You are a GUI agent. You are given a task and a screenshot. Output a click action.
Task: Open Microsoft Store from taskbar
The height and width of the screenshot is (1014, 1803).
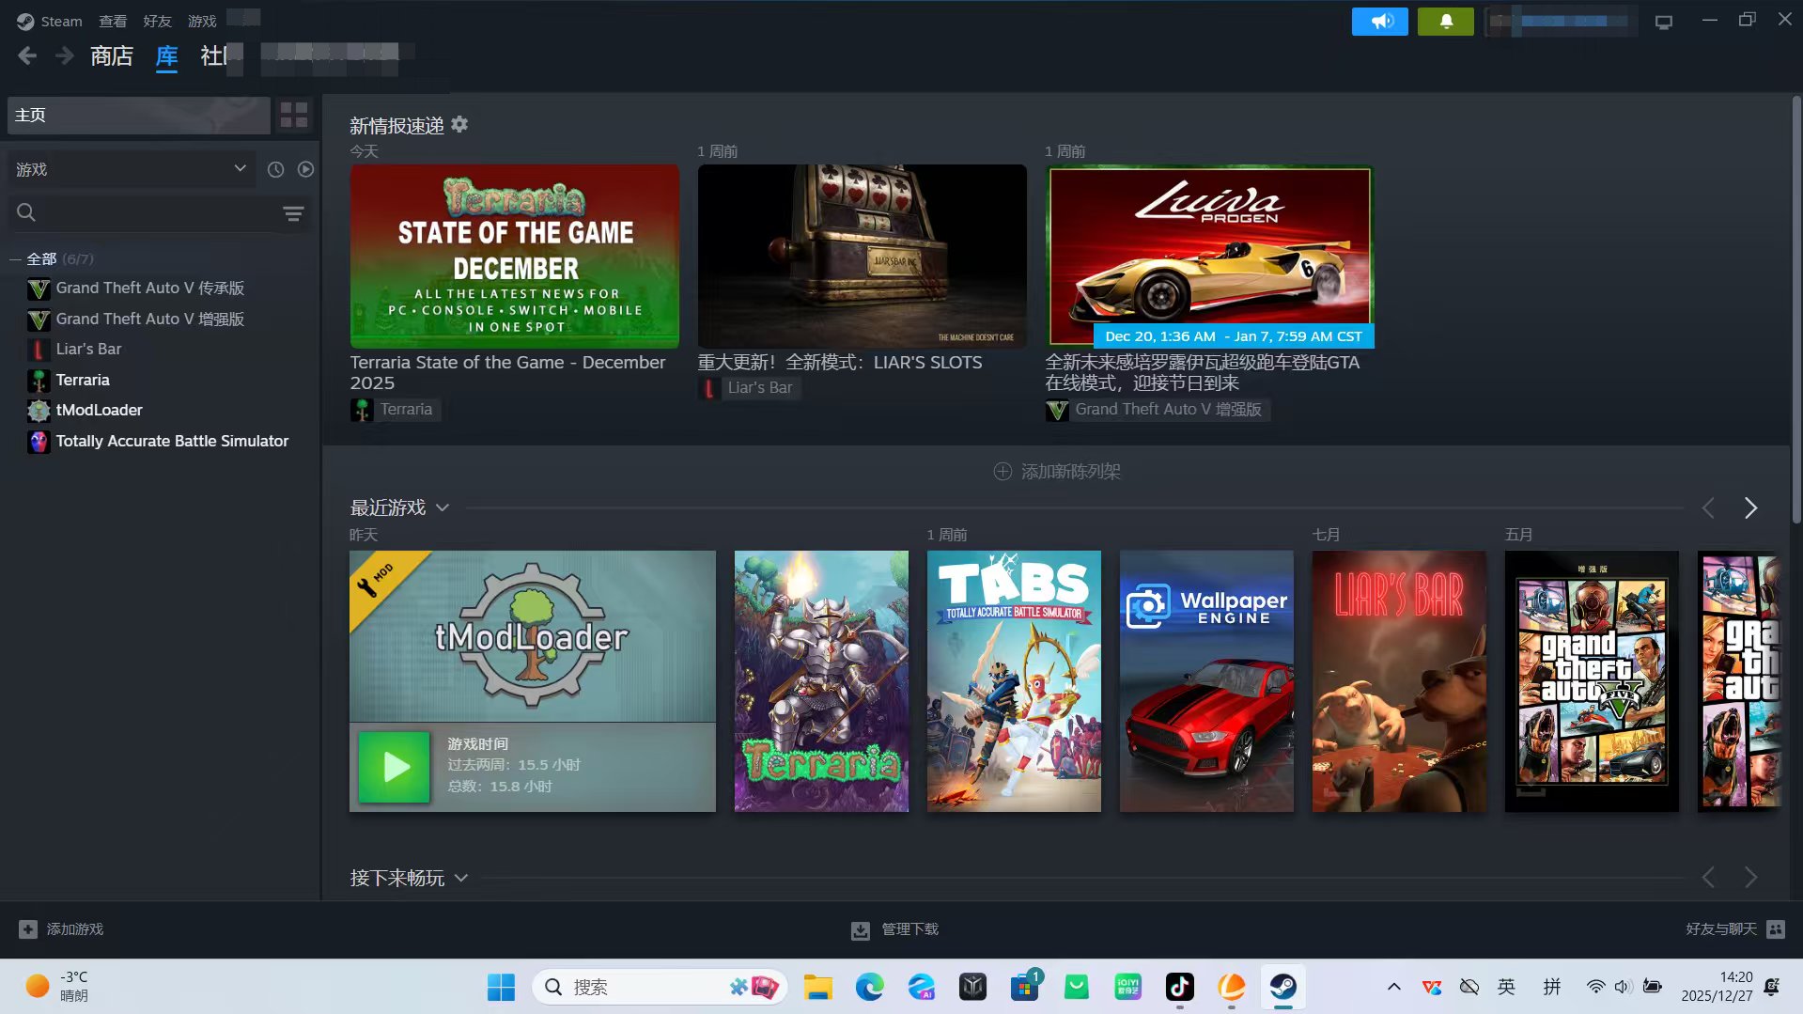click(x=1025, y=987)
